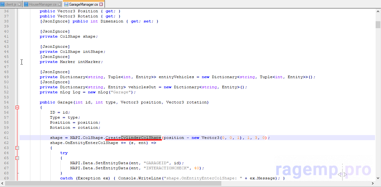Close the HouseManager.cs tab
This screenshot has height=187, width=381.
point(59,4)
